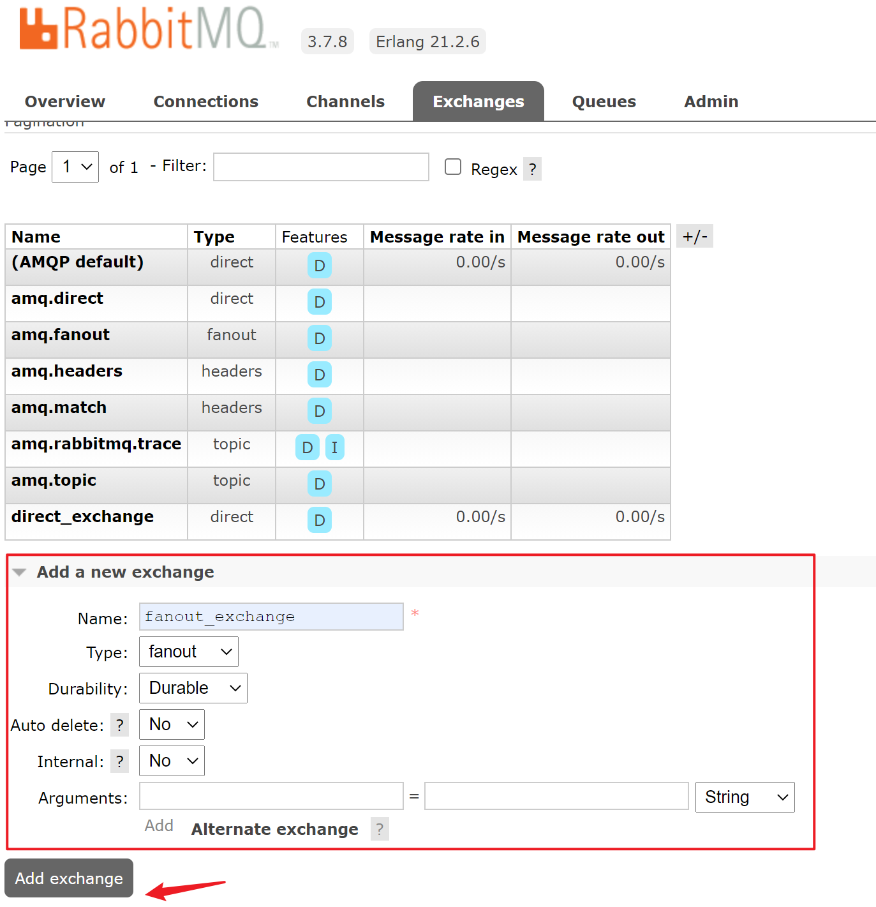Open the Auto delete dropdown
876x907 pixels.
pos(172,724)
